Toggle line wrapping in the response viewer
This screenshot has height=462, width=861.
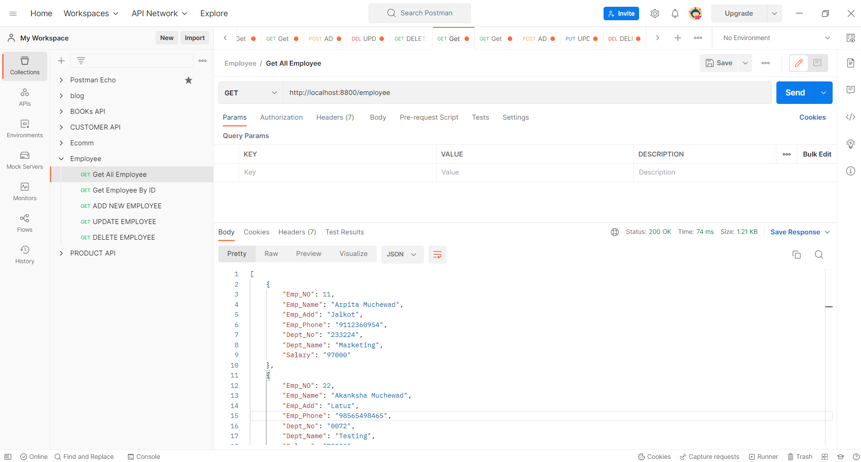[x=437, y=254]
